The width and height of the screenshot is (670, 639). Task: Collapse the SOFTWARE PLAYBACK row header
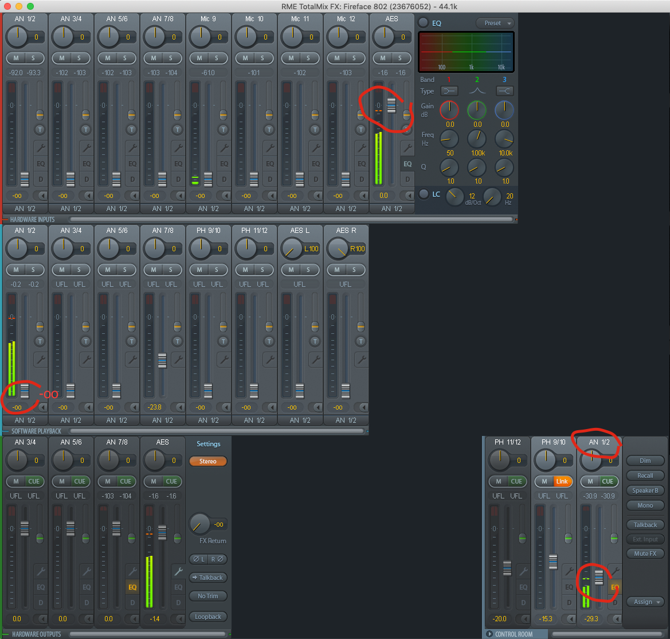[36, 431]
